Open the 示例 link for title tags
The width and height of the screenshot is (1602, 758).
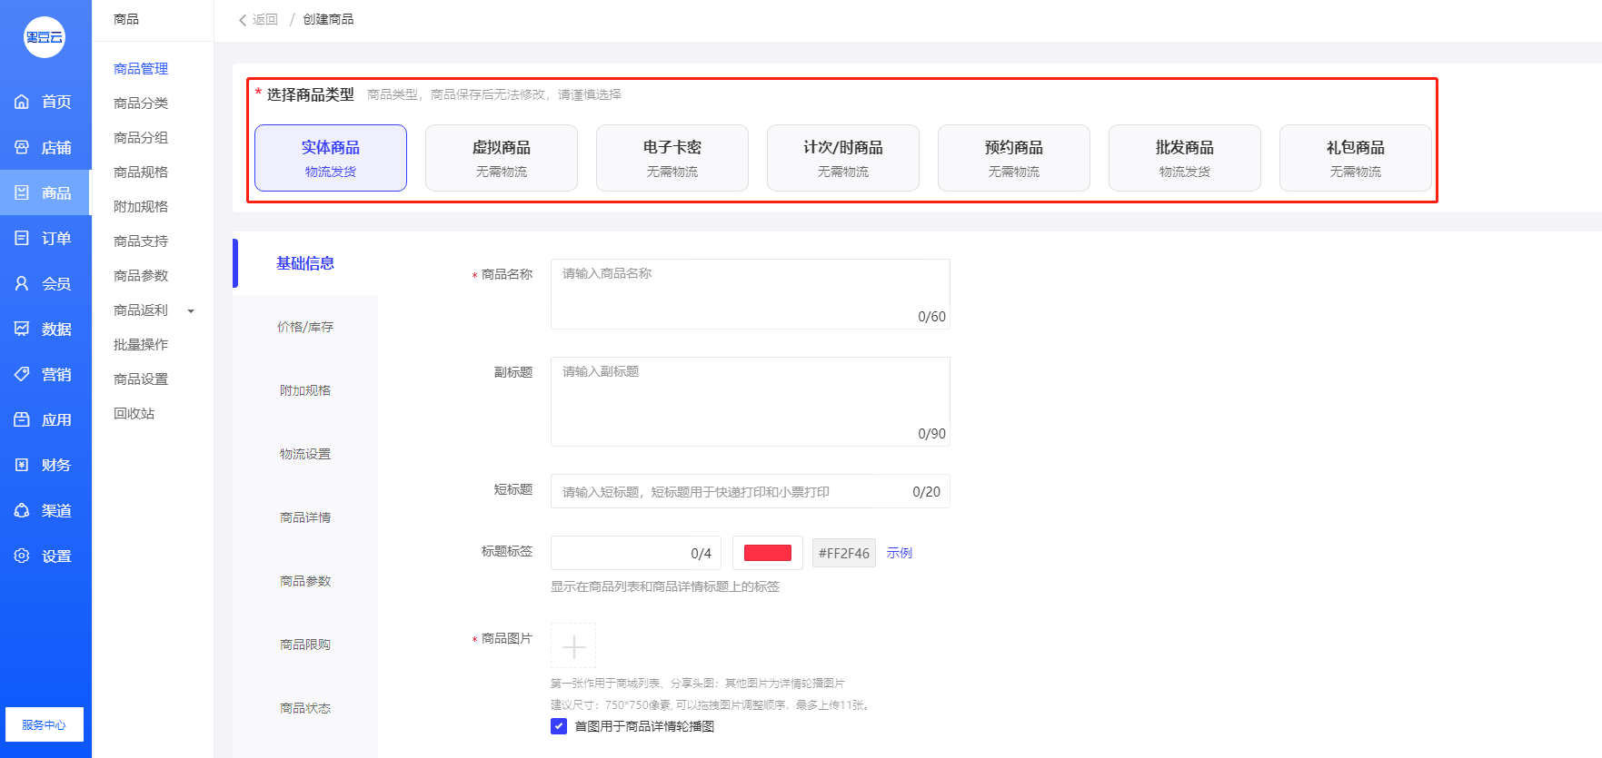[x=900, y=553]
